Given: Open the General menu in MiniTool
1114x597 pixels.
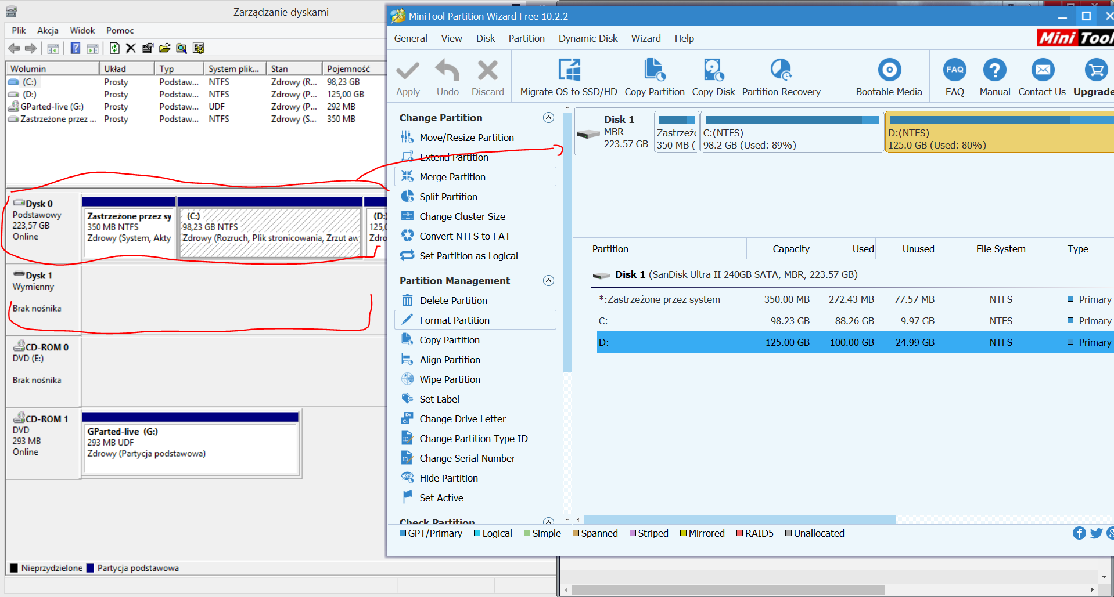Looking at the screenshot, I should coord(411,38).
